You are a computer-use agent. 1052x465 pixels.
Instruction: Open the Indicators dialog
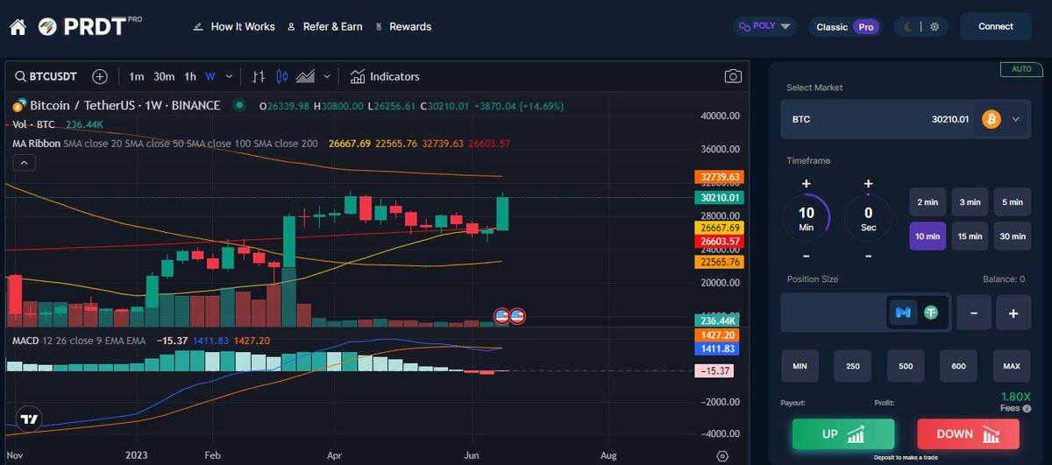click(x=385, y=76)
